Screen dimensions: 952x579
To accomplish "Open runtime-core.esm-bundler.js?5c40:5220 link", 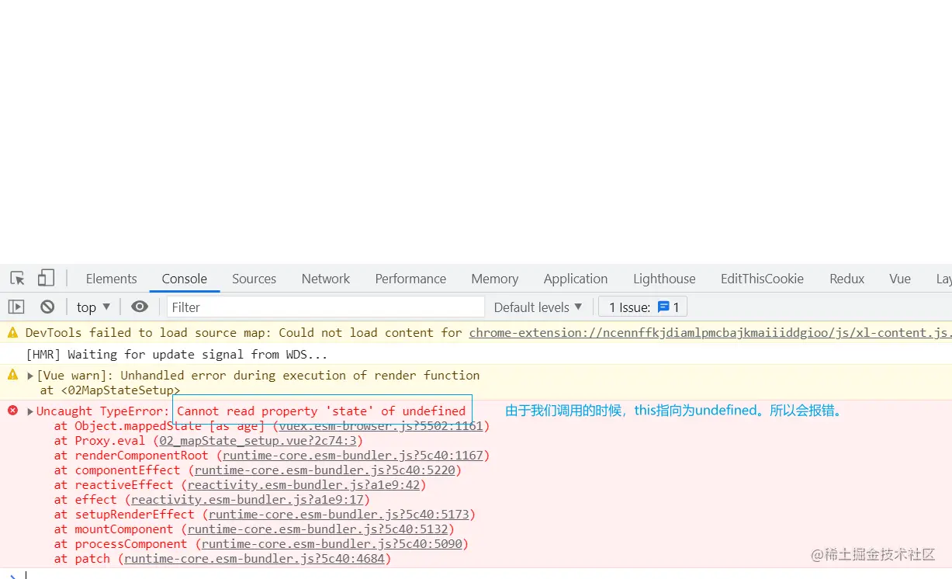I will (324, 470).
